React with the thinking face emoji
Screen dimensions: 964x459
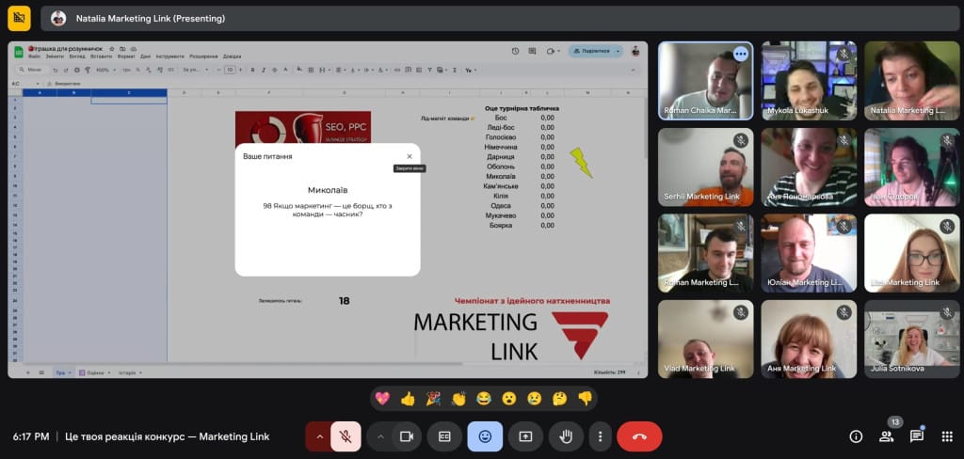(x=559, y=398)
